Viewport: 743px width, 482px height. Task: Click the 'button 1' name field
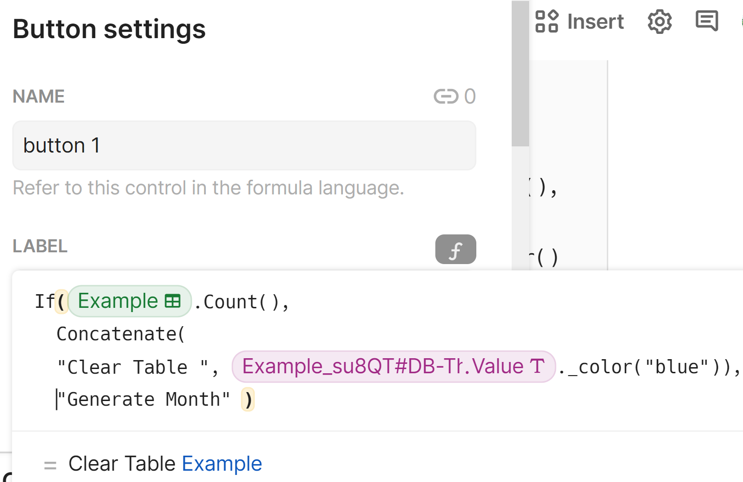pos(244,145)
